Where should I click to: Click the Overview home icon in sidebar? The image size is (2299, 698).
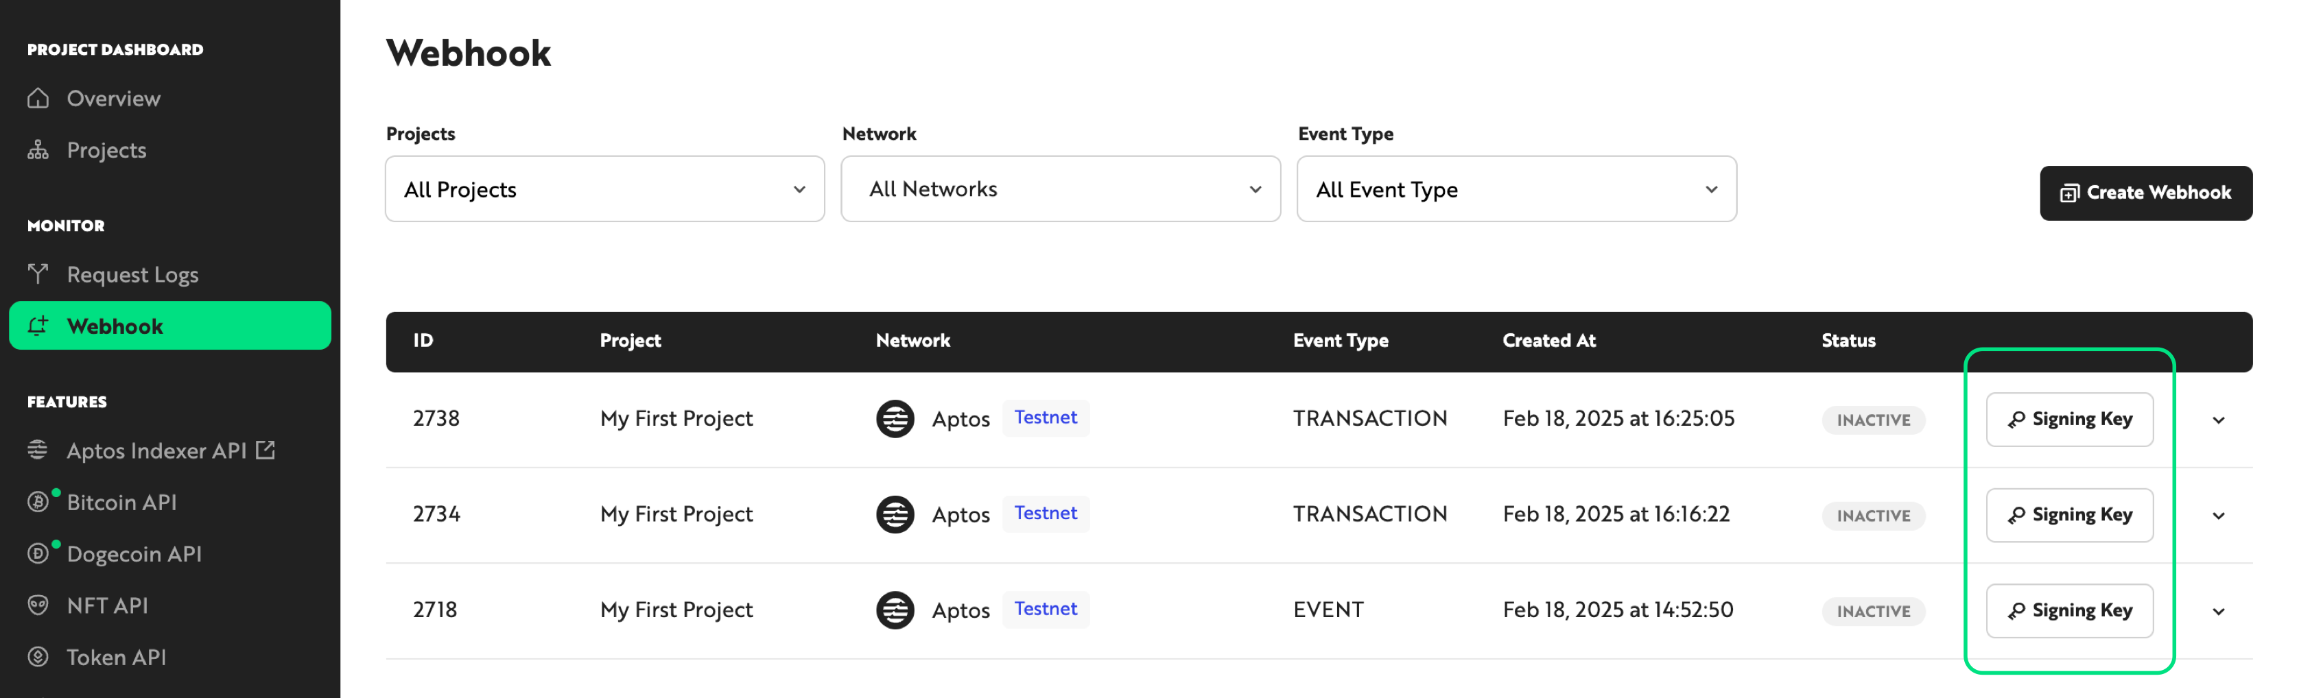(38, 98)
